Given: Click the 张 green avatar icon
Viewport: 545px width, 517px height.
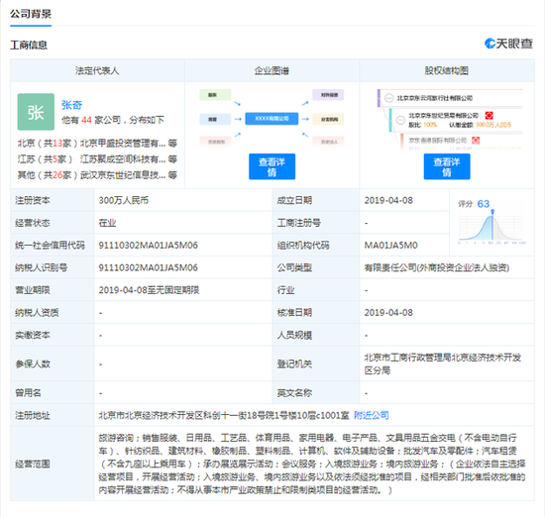Looking at the screenshot, I should 36,112.
